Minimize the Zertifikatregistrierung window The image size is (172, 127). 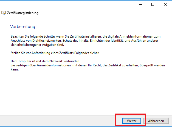[x=140, y=4]
